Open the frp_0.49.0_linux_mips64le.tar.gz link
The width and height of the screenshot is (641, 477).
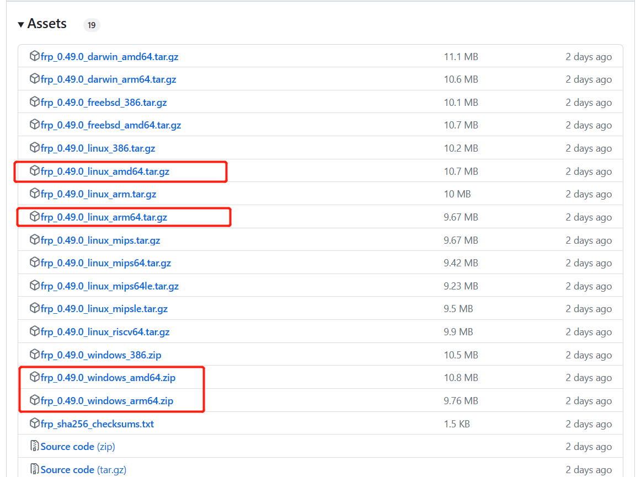click(110, 286)
